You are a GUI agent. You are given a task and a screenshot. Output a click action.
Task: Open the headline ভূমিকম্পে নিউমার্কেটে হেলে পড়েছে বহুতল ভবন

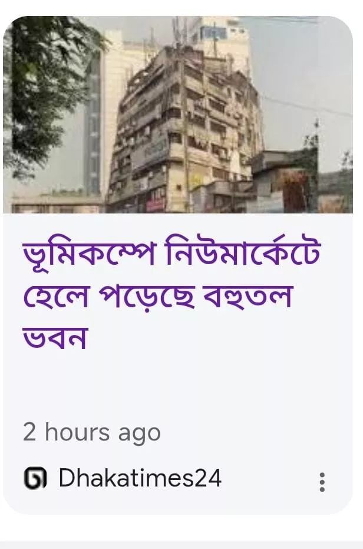(x=171, y=295)
